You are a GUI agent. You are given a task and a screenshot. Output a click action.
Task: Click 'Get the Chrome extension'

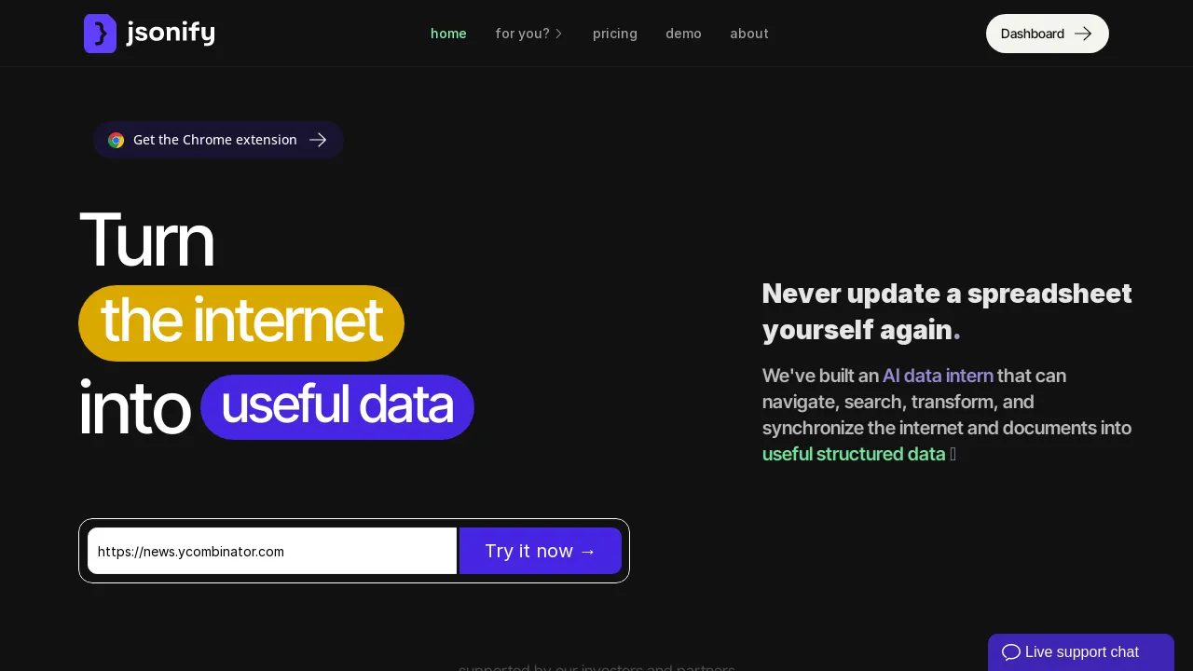(215, 140)
